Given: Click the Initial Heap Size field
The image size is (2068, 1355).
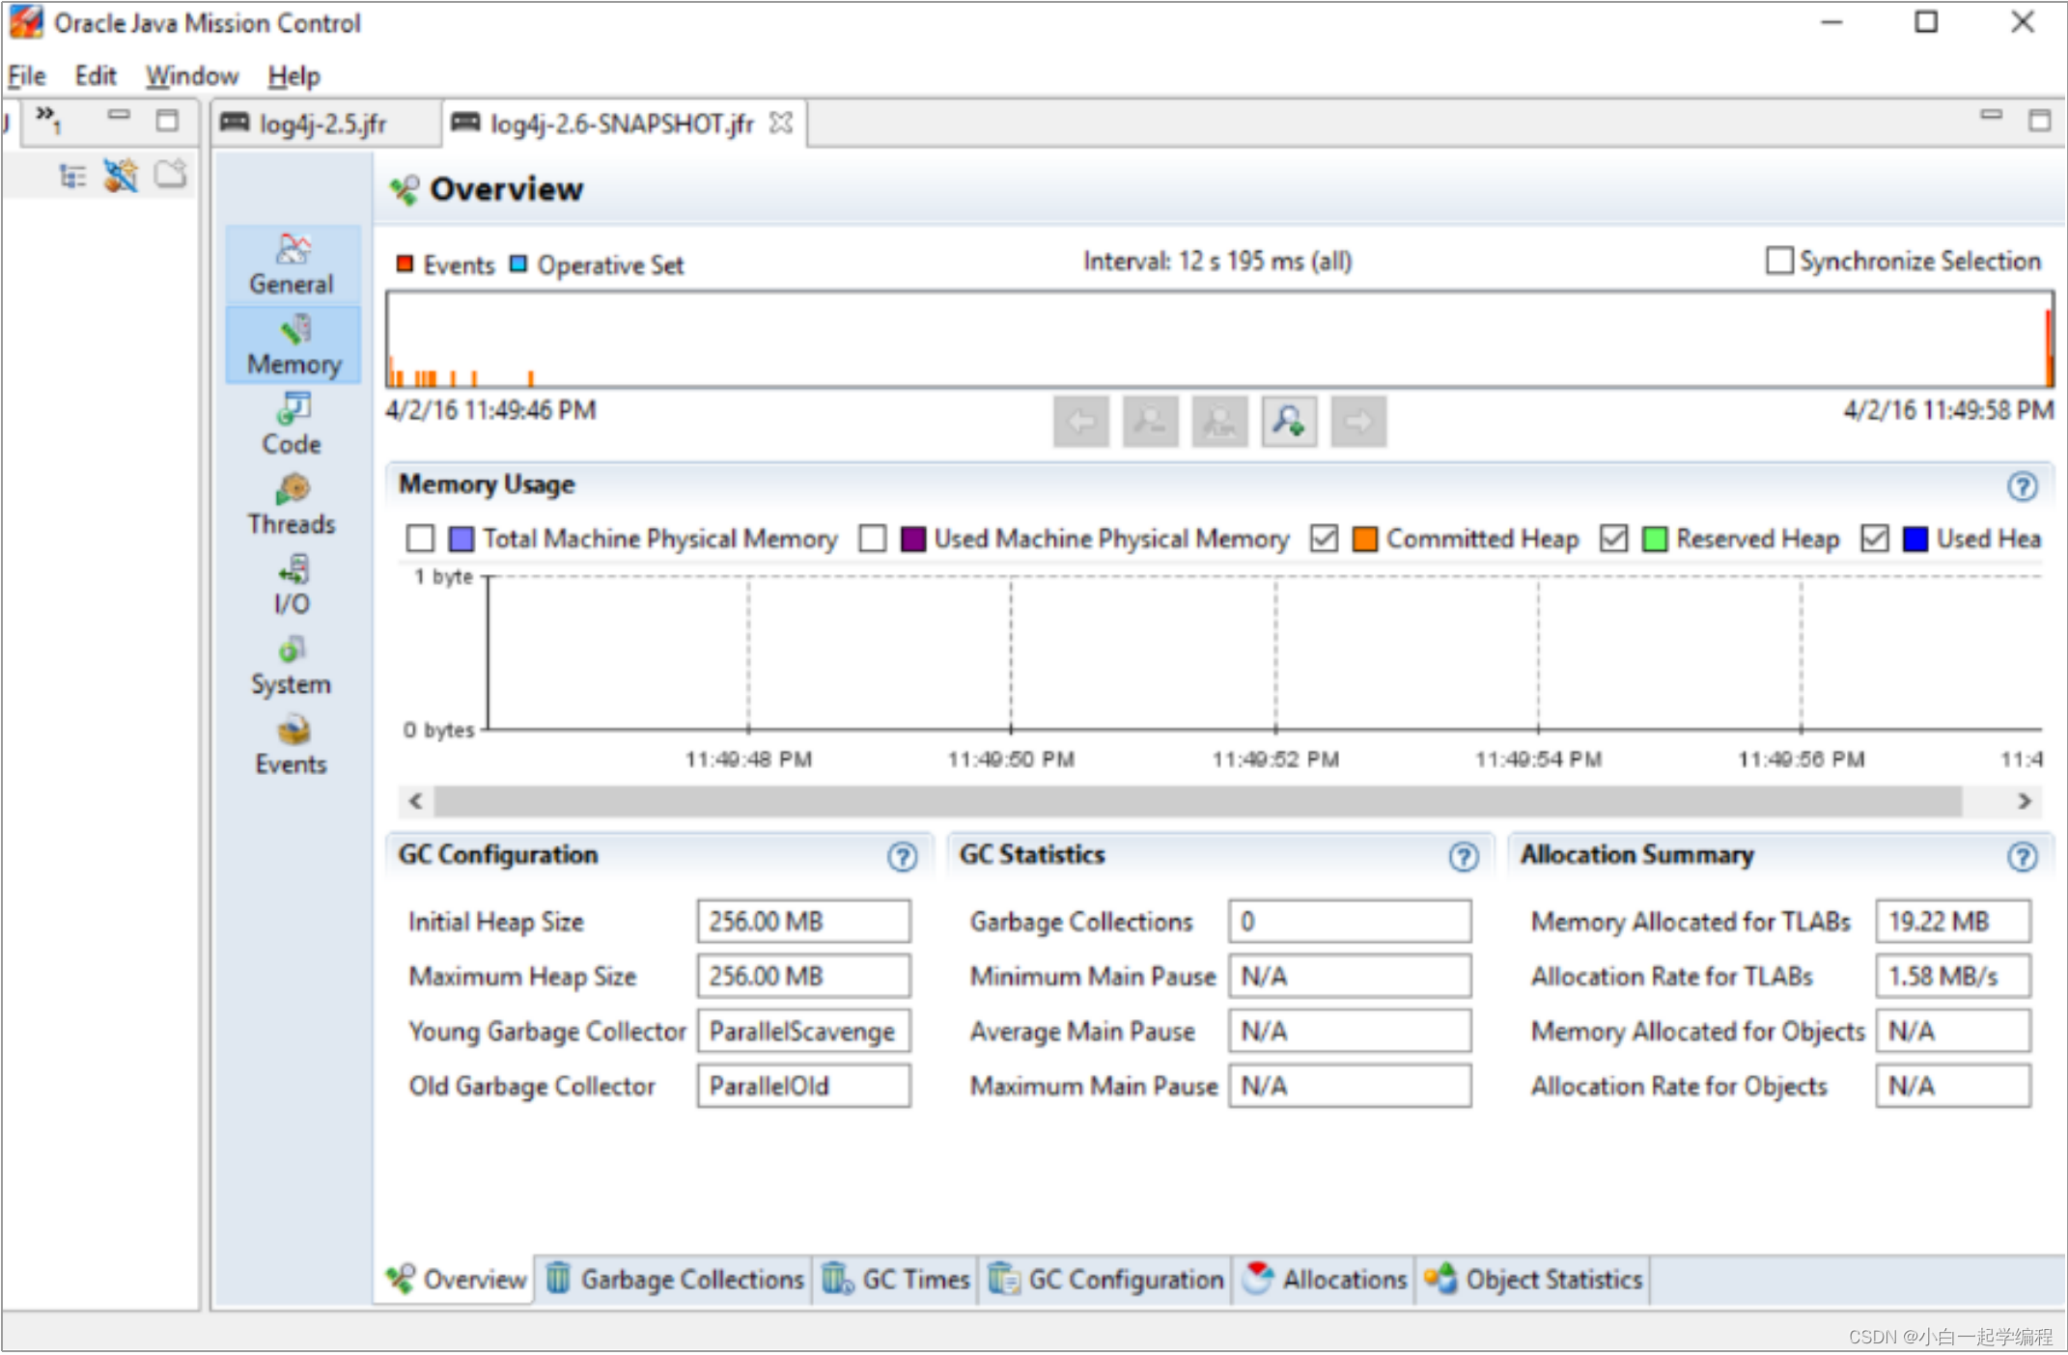Looking at the screenshot, I should pyautogui.click(x=802, y=921).
